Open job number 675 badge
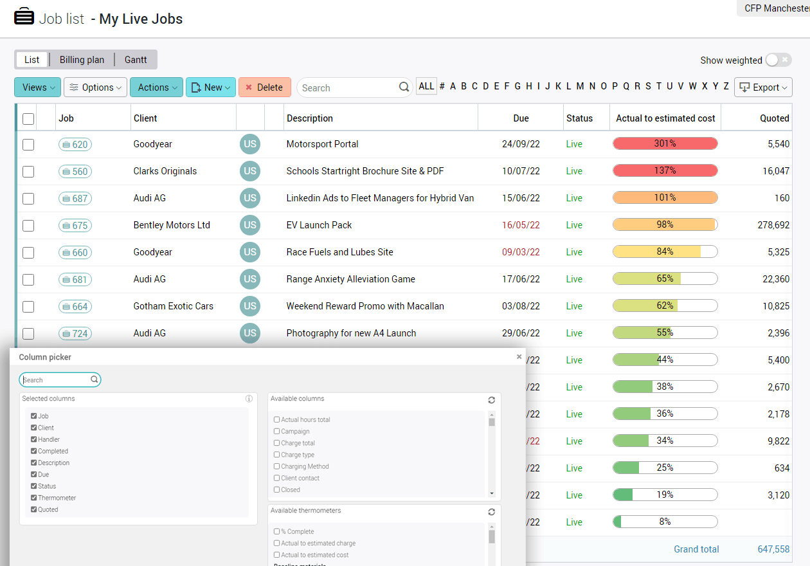 [75, 226]
